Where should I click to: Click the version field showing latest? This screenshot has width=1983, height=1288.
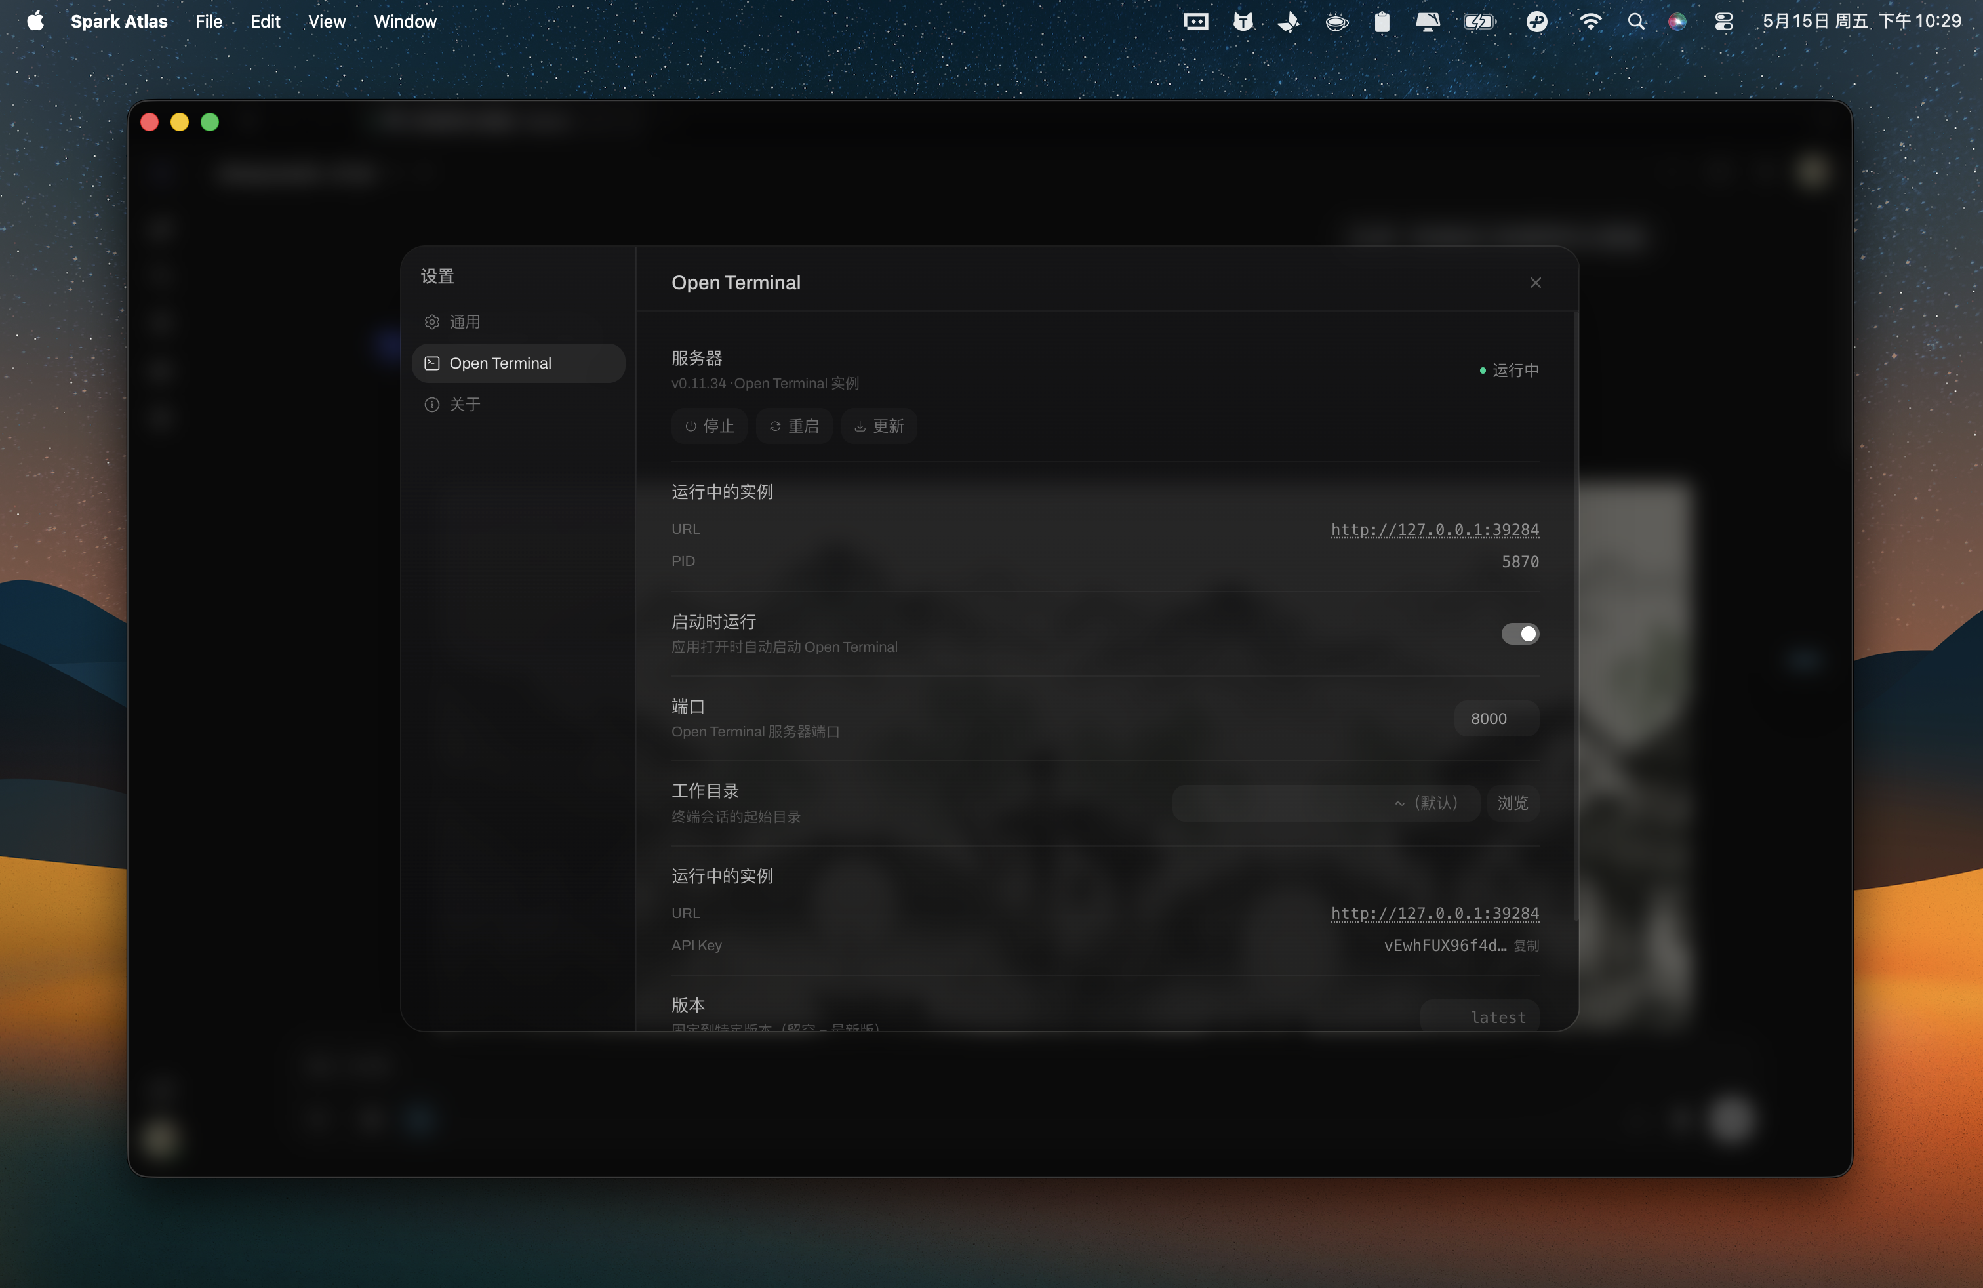point(1480,1016)
